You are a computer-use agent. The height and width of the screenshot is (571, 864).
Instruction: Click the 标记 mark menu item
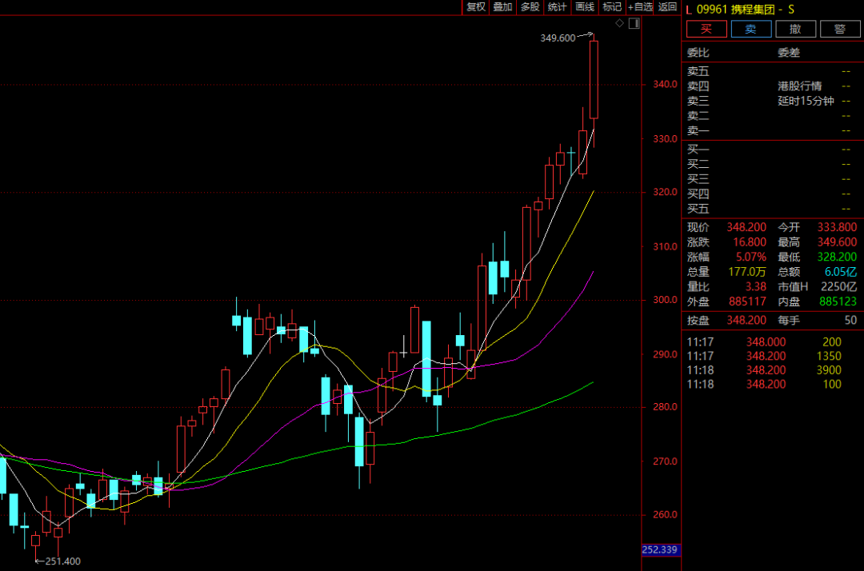tap(612, 7)
